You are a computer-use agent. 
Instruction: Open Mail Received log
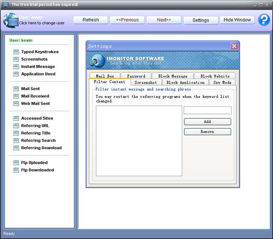click(35, 96)
